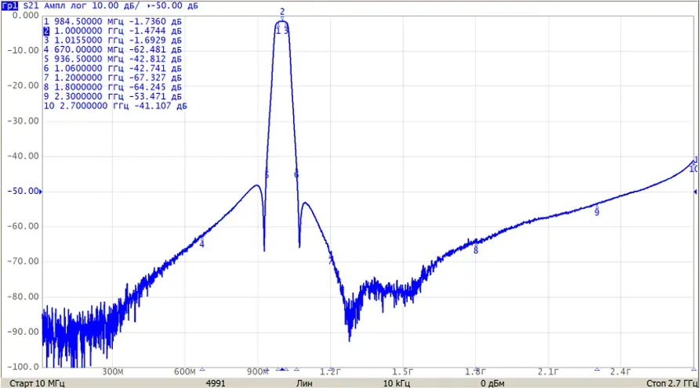Click the Старт 10 МГц start frequency
Screen dimensions: 700x388
point(37,383)
